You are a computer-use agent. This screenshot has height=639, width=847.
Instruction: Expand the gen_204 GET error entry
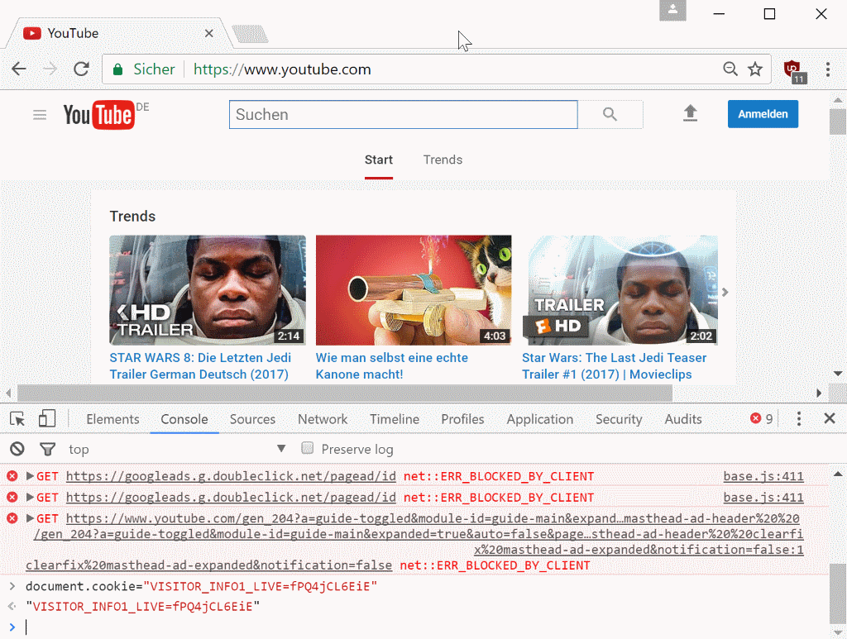[31, 518]
